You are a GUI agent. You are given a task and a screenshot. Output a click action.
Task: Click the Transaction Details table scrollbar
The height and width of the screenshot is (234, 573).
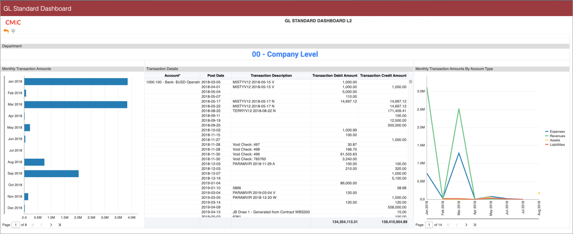click(411, 81)
